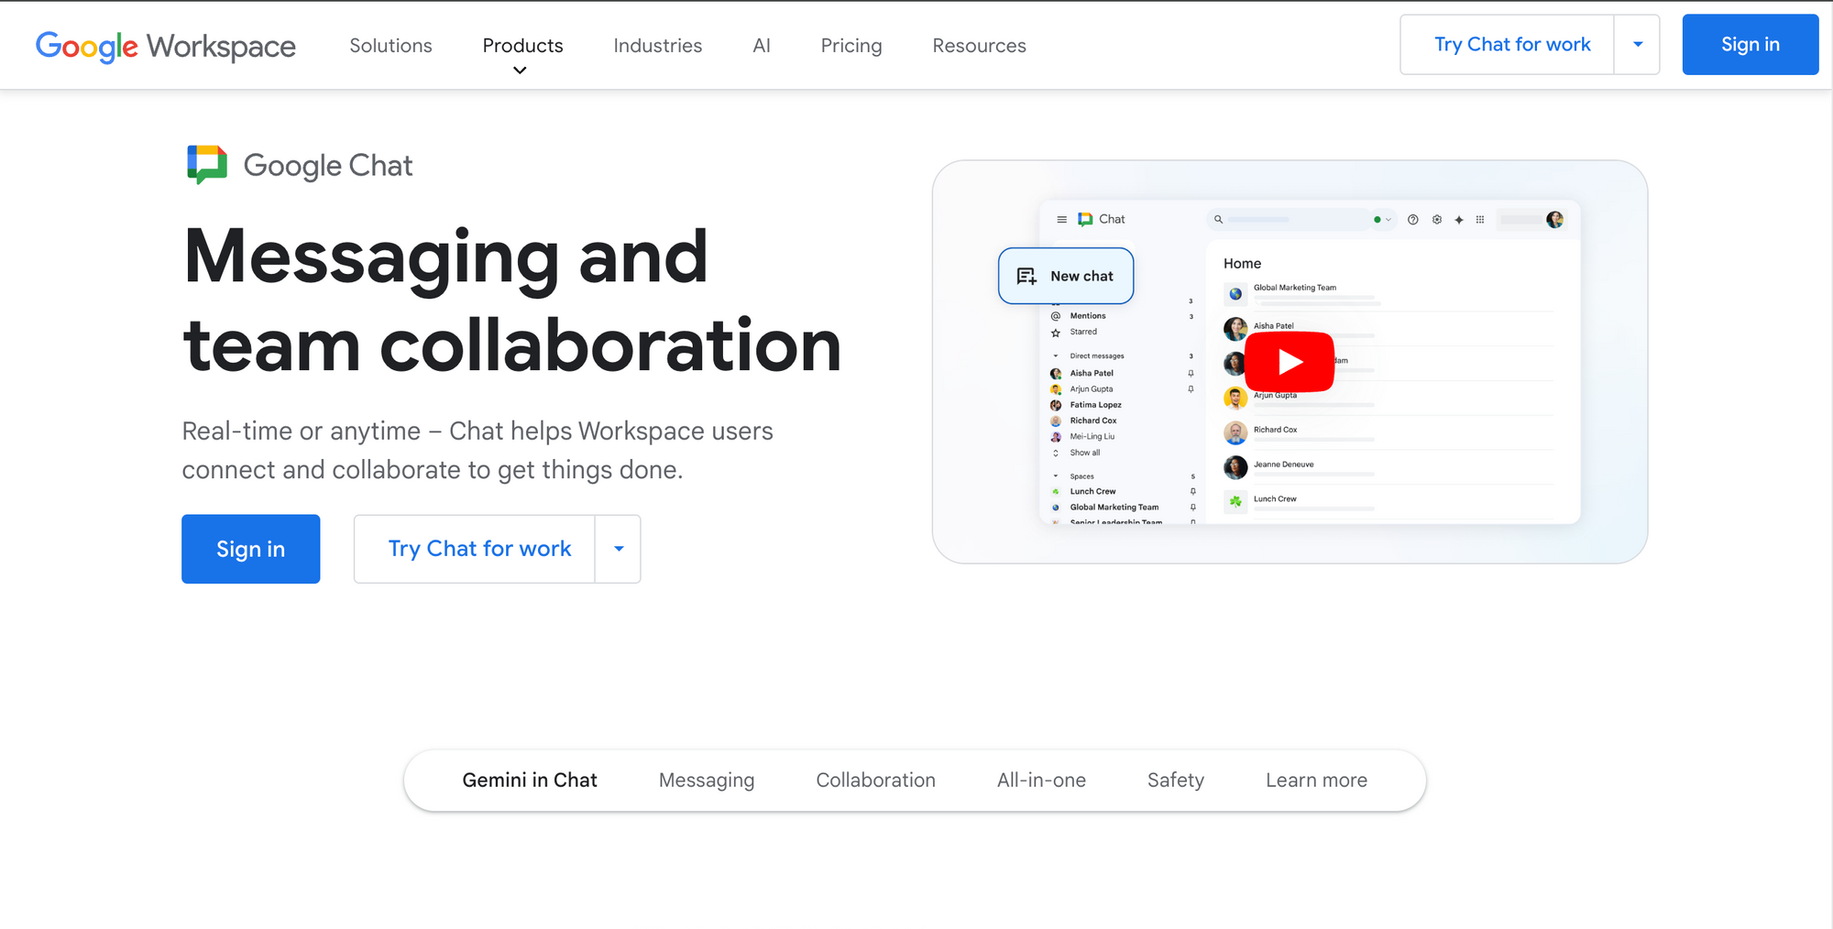This screenshot has height=929, width=1833.
Task: Switch to the All-in-one tab
Action: [x=1041, y=781]
